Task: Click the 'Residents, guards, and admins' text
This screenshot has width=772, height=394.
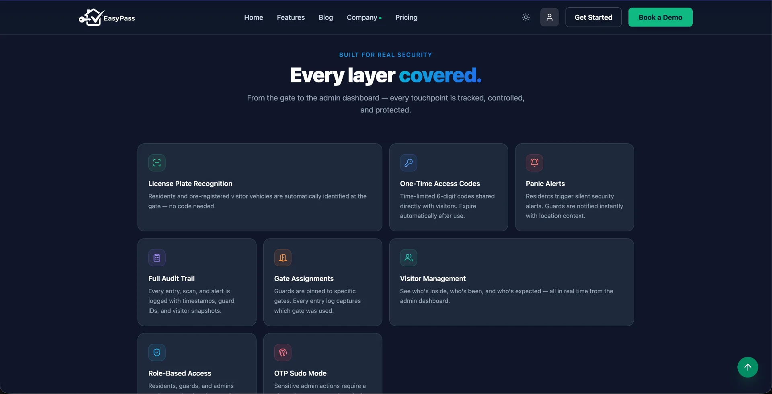Action: (x=191, y=386)
